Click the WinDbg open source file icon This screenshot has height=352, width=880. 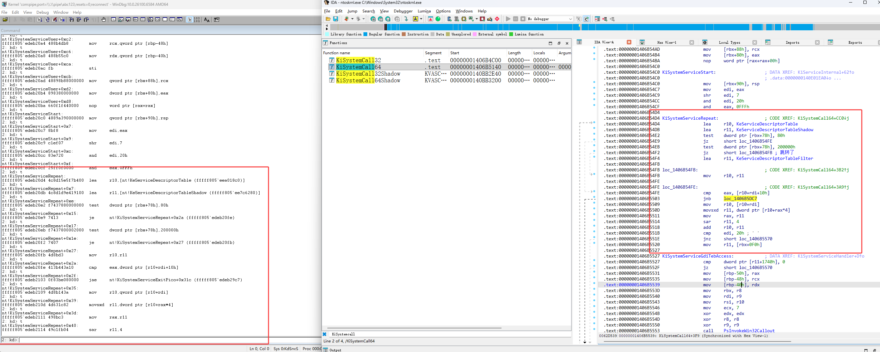tap(5, 19)
